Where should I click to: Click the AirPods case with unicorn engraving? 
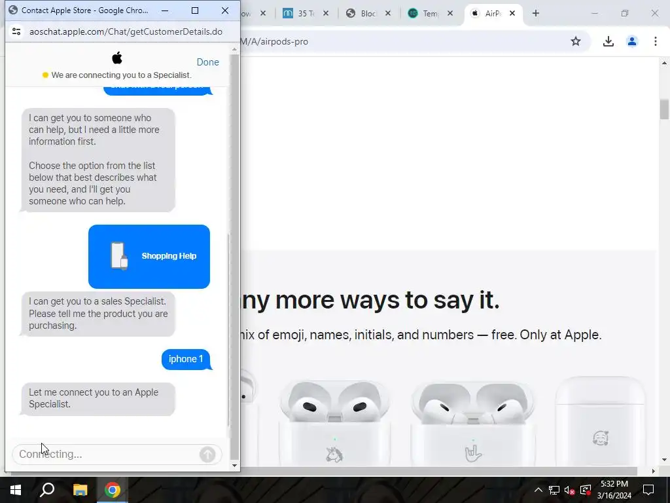click(x=335, y=424)
